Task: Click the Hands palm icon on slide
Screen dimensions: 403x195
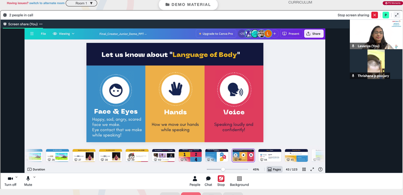Action: [175, 90]
